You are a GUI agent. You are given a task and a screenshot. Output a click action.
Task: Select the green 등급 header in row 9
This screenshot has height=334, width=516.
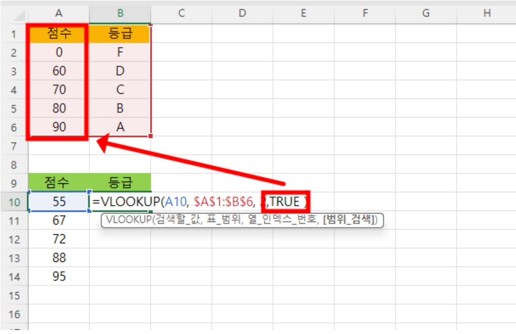pos(120,182)
